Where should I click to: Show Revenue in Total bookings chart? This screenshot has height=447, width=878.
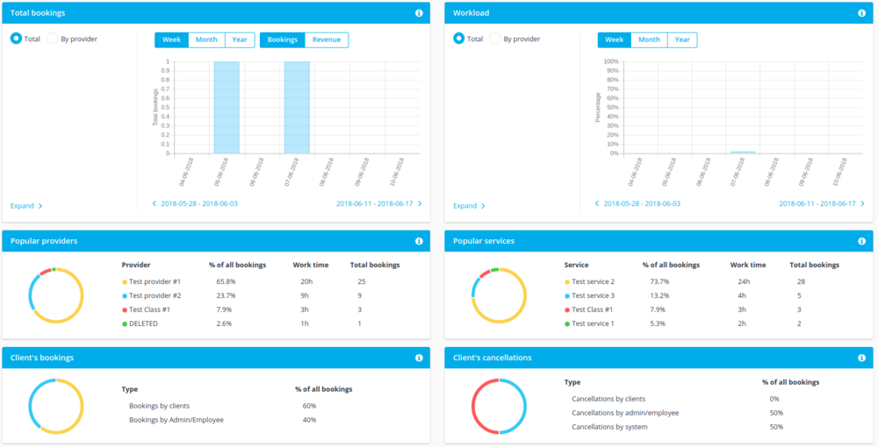[x=327, y=39]
